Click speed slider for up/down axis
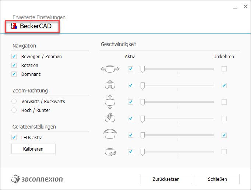This screenshot has width=251, height=190. (x=177, y=102)
